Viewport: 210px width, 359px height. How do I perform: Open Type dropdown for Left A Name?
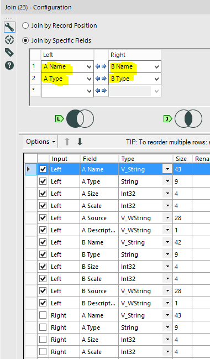[167, 169]
